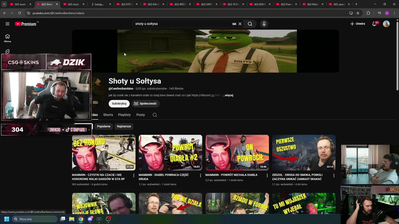Switch to the first '(62) Jazda' tab
Image resolution: width=399 pixels, height=224 pixels.
pyautogui.click(x=21, y=4)
